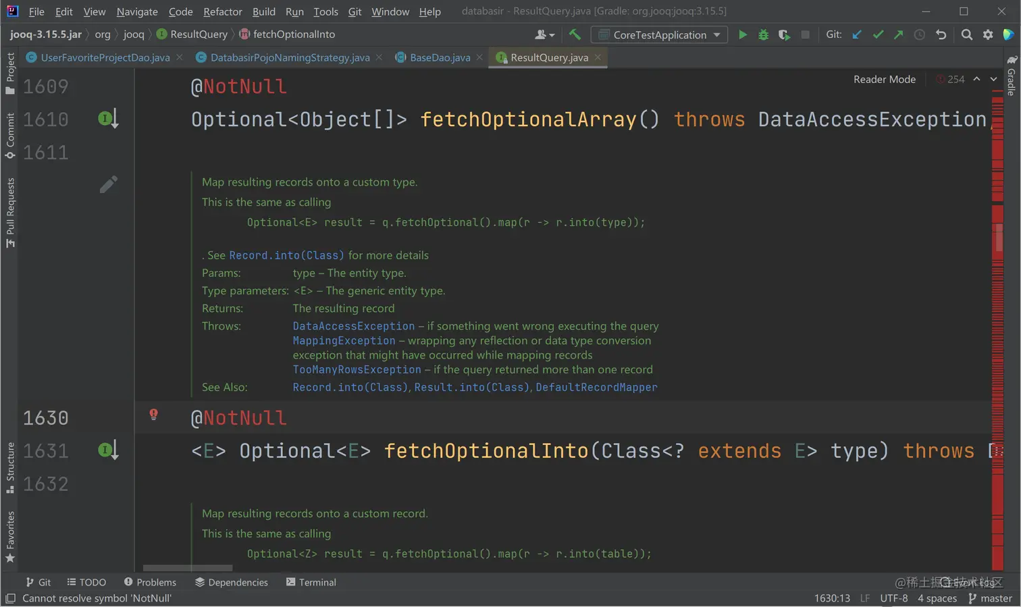1021x607 pixels.
Task: Open the Tools menu
Action: (x=325, y=11)
